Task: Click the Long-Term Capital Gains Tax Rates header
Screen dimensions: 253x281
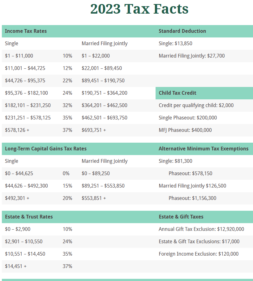Action: pos(45,149)
